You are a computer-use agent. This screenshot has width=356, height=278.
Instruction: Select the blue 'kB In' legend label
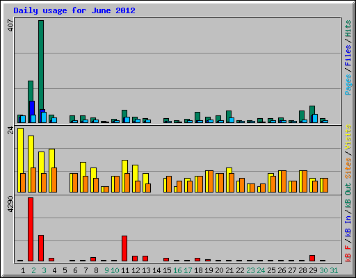[348, 226]
